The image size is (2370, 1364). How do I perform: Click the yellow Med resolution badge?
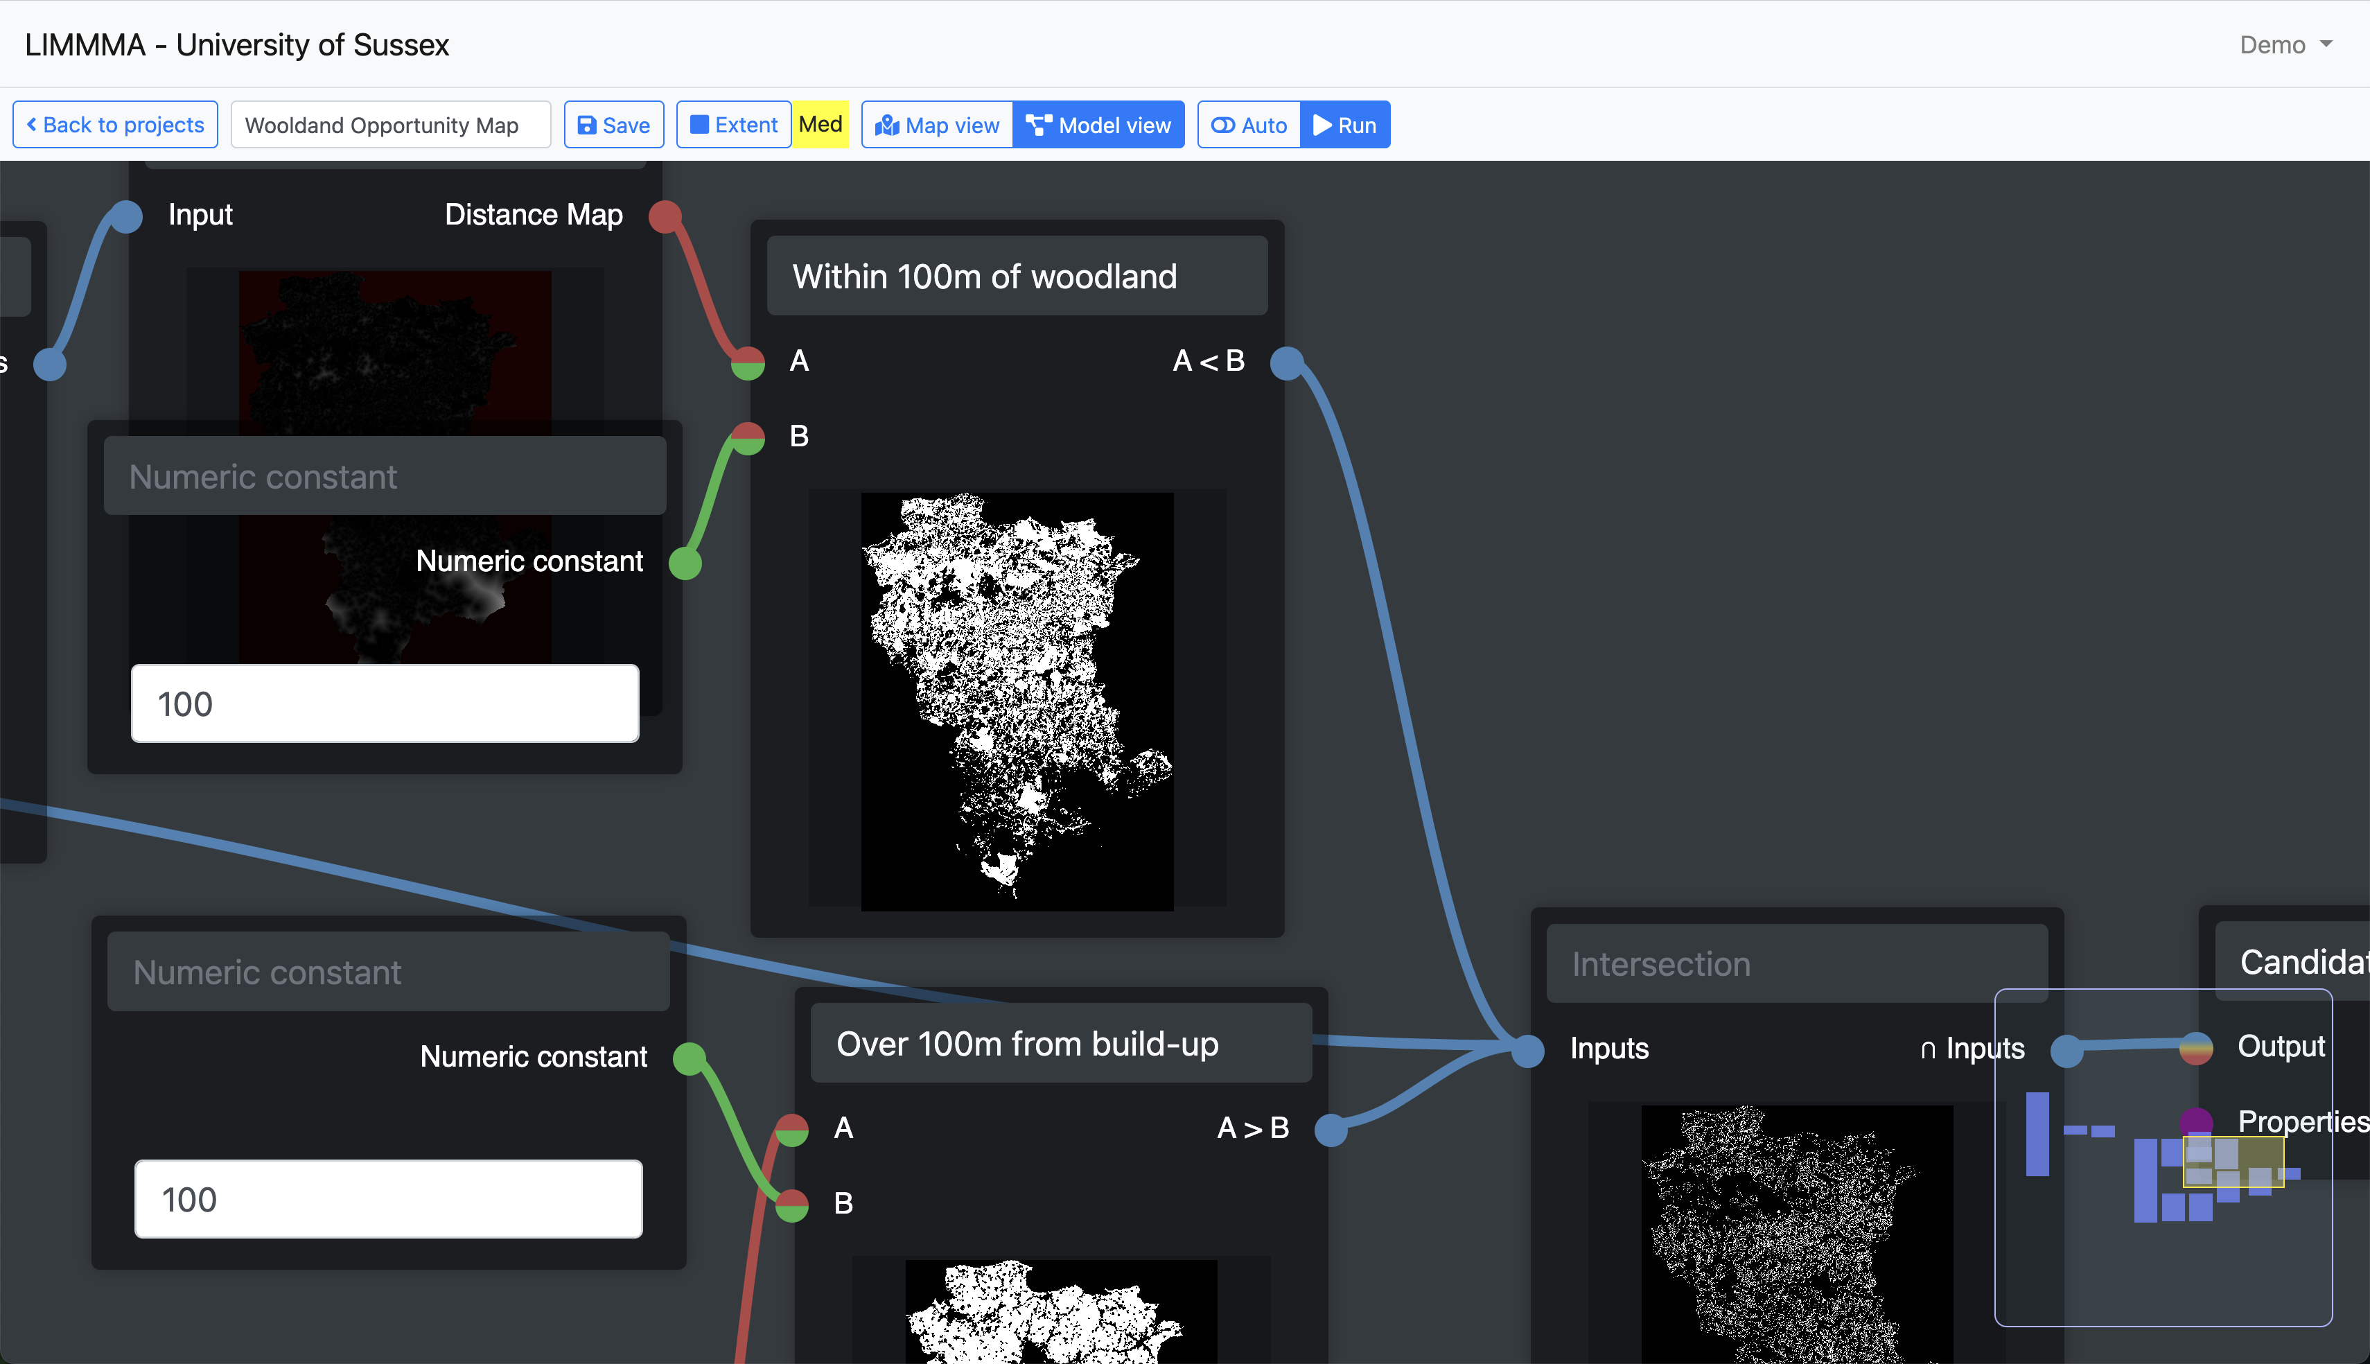pyautogui.click(x=820, y=125)
